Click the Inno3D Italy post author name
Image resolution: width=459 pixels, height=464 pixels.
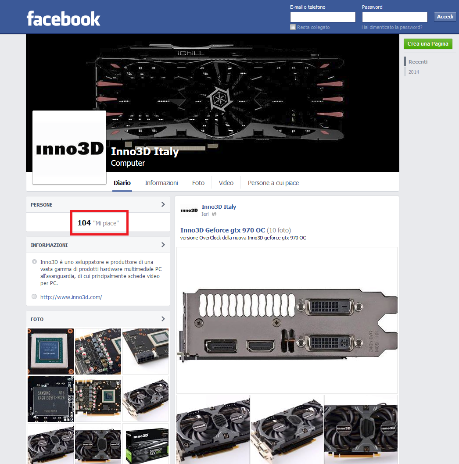(219, 207)
